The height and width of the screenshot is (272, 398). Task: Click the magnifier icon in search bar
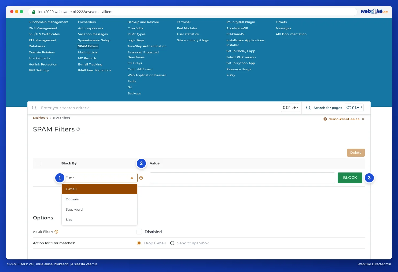(34, 108)
